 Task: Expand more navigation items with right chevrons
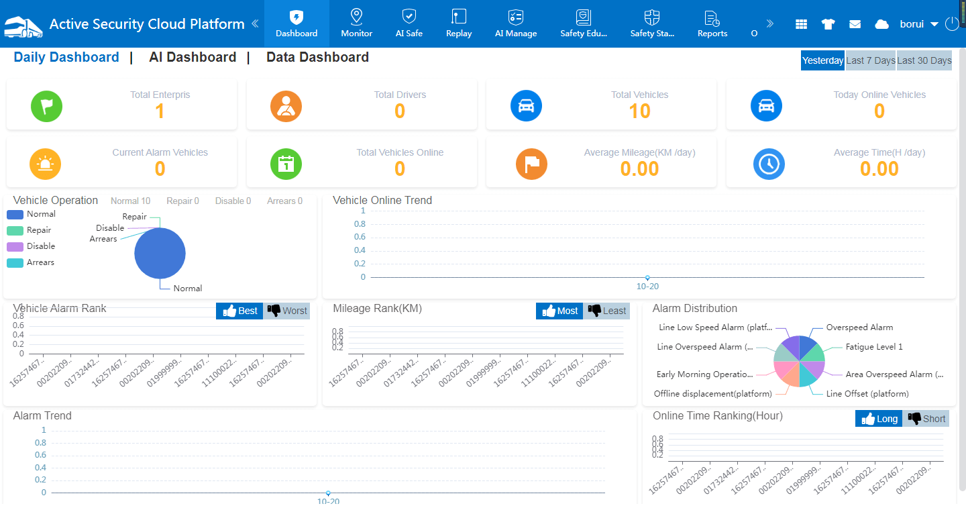[x=770, y=24]
